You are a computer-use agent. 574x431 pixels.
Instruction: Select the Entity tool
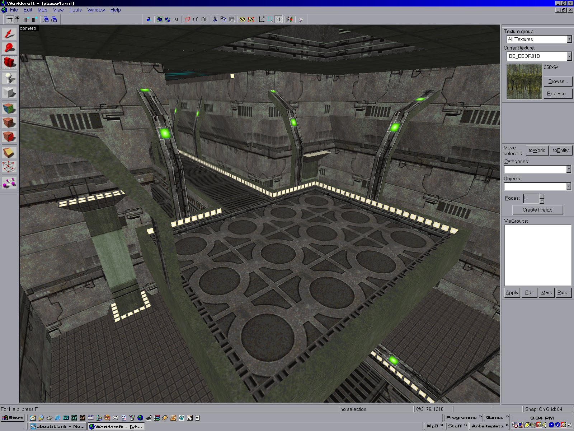[x=9, y=78]
